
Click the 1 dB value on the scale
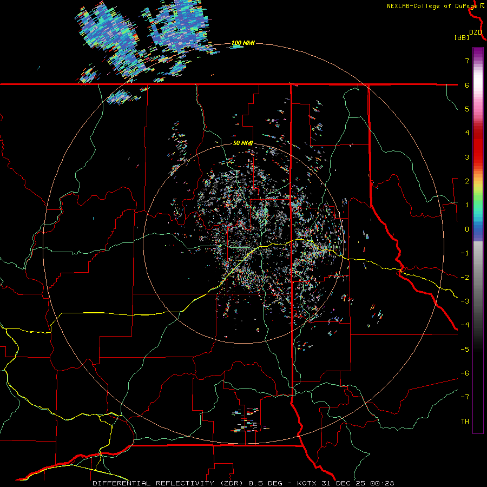467,205
